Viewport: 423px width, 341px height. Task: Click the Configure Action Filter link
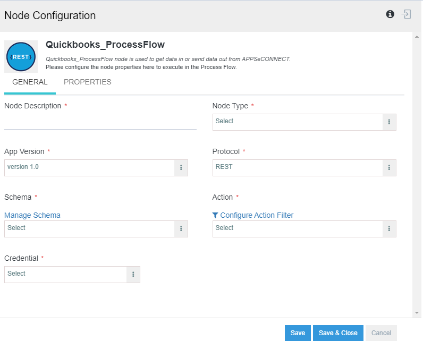click(x=257, y=215)
